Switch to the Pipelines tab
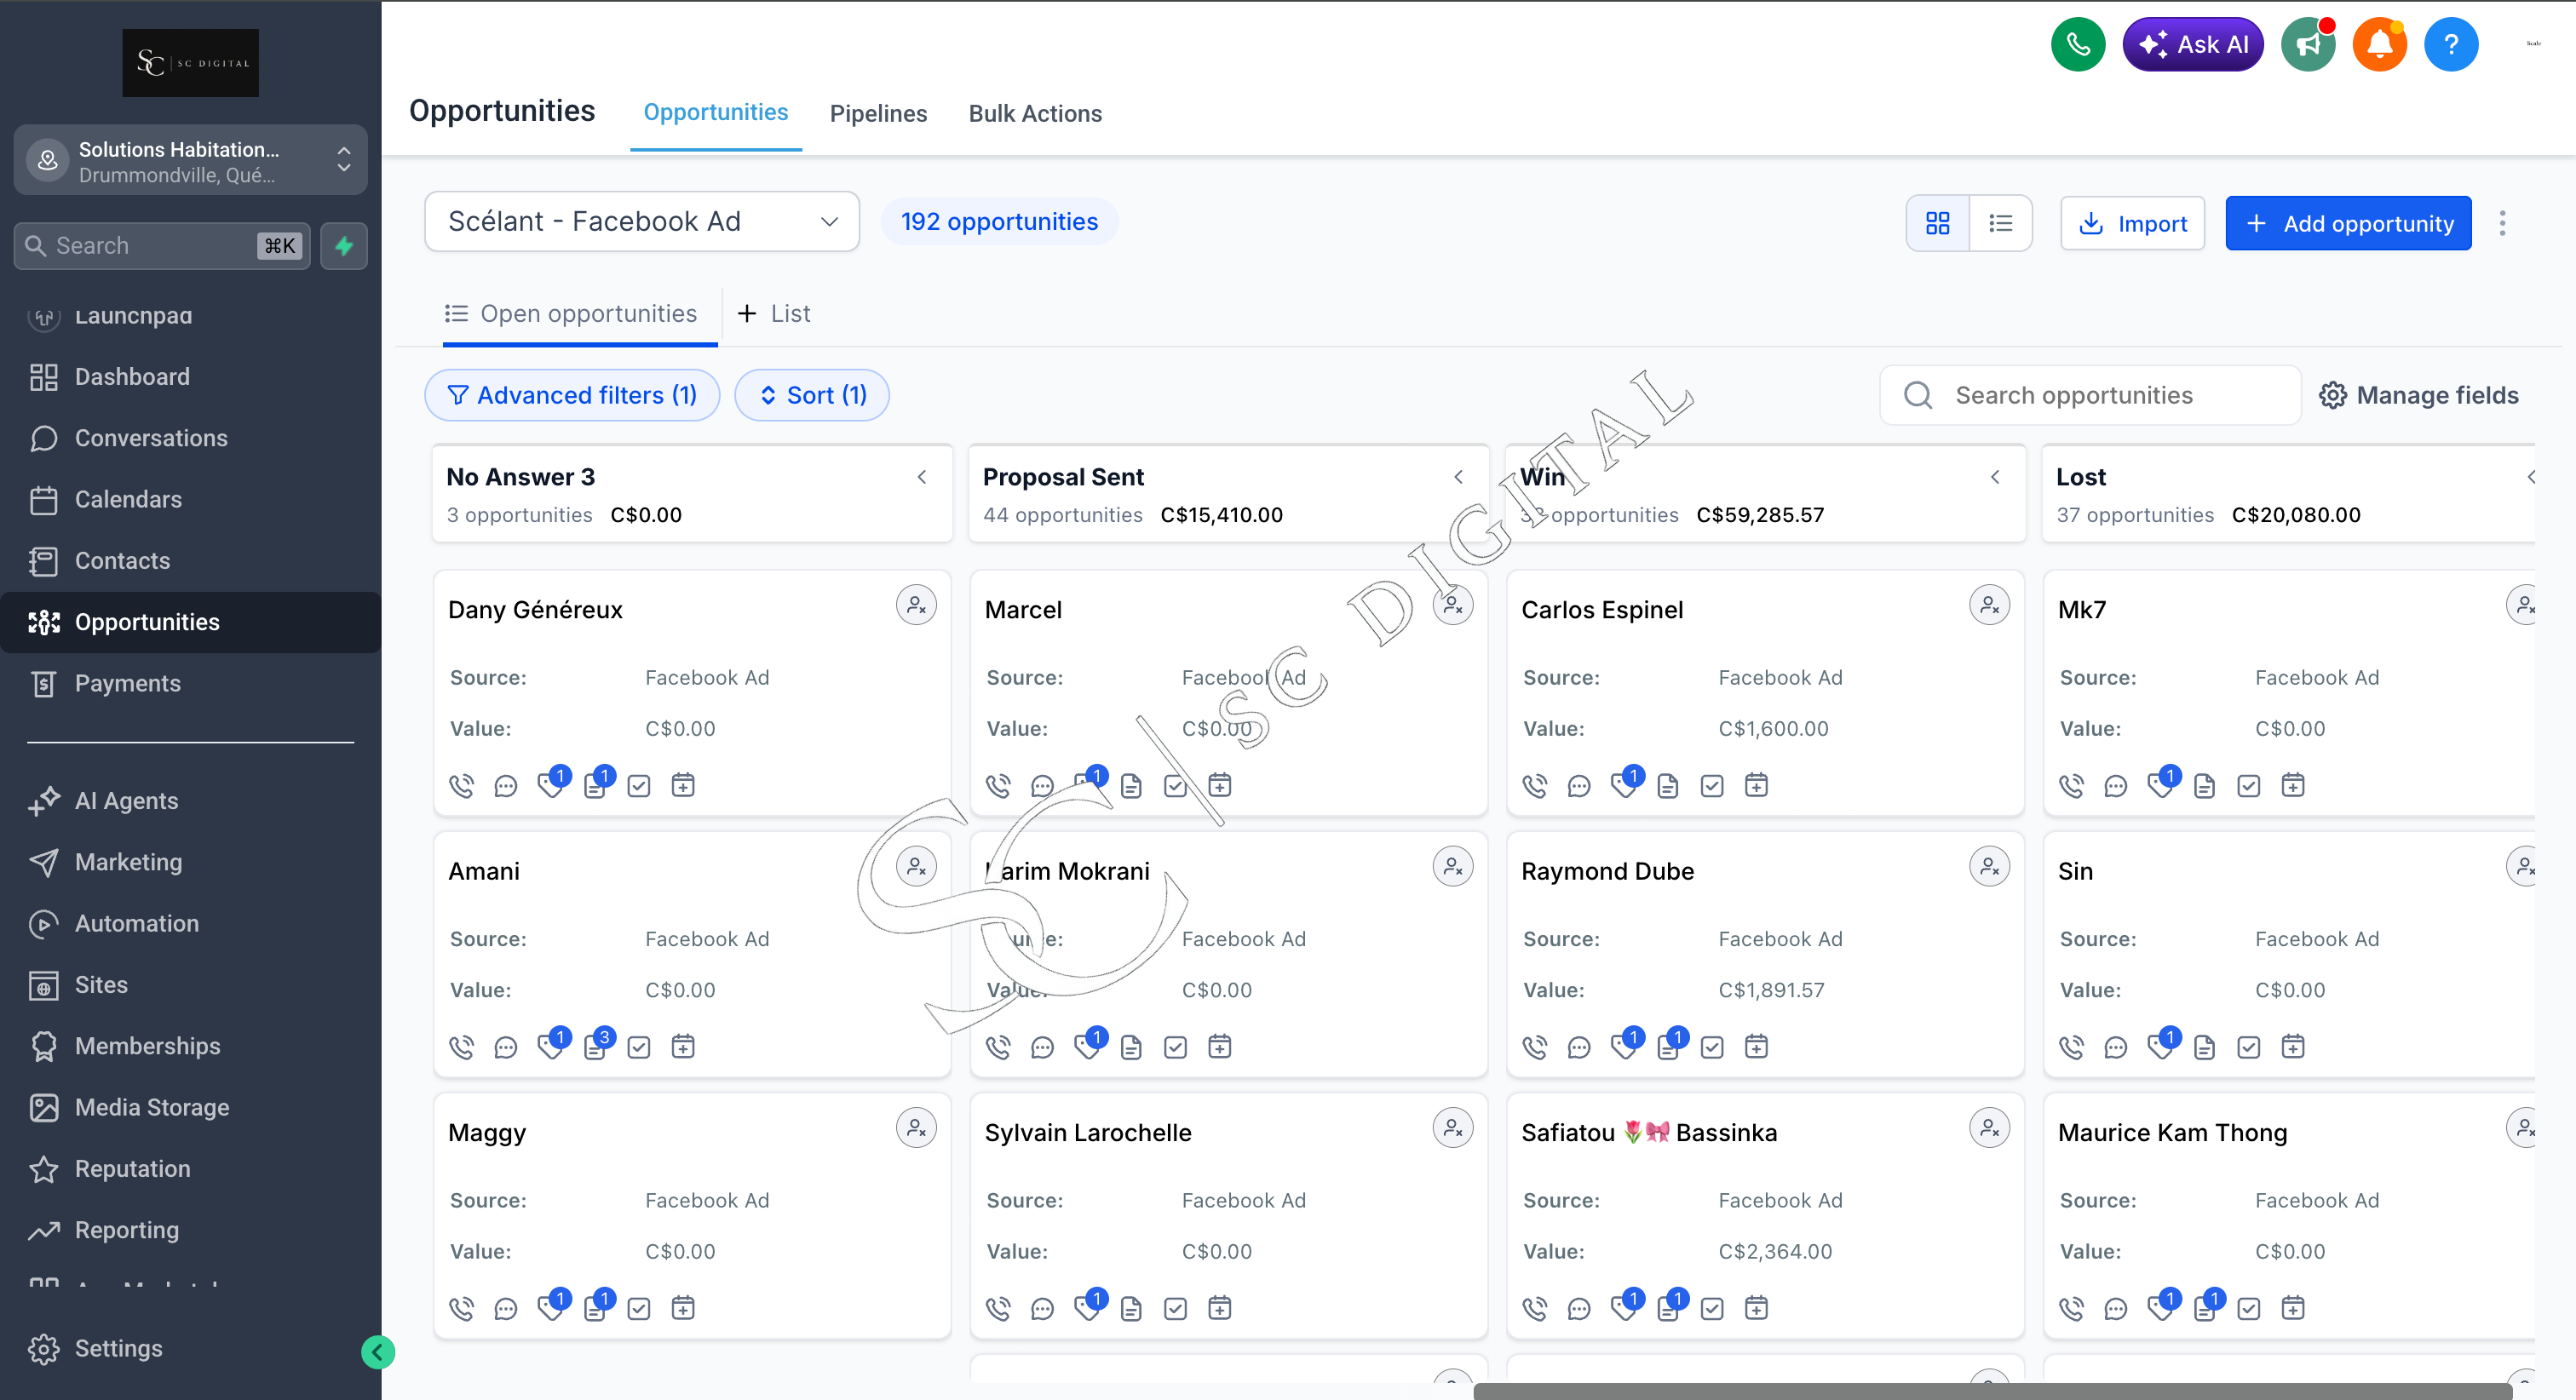This screenshot has width=2576, height=1400. [x=878, y=114]
